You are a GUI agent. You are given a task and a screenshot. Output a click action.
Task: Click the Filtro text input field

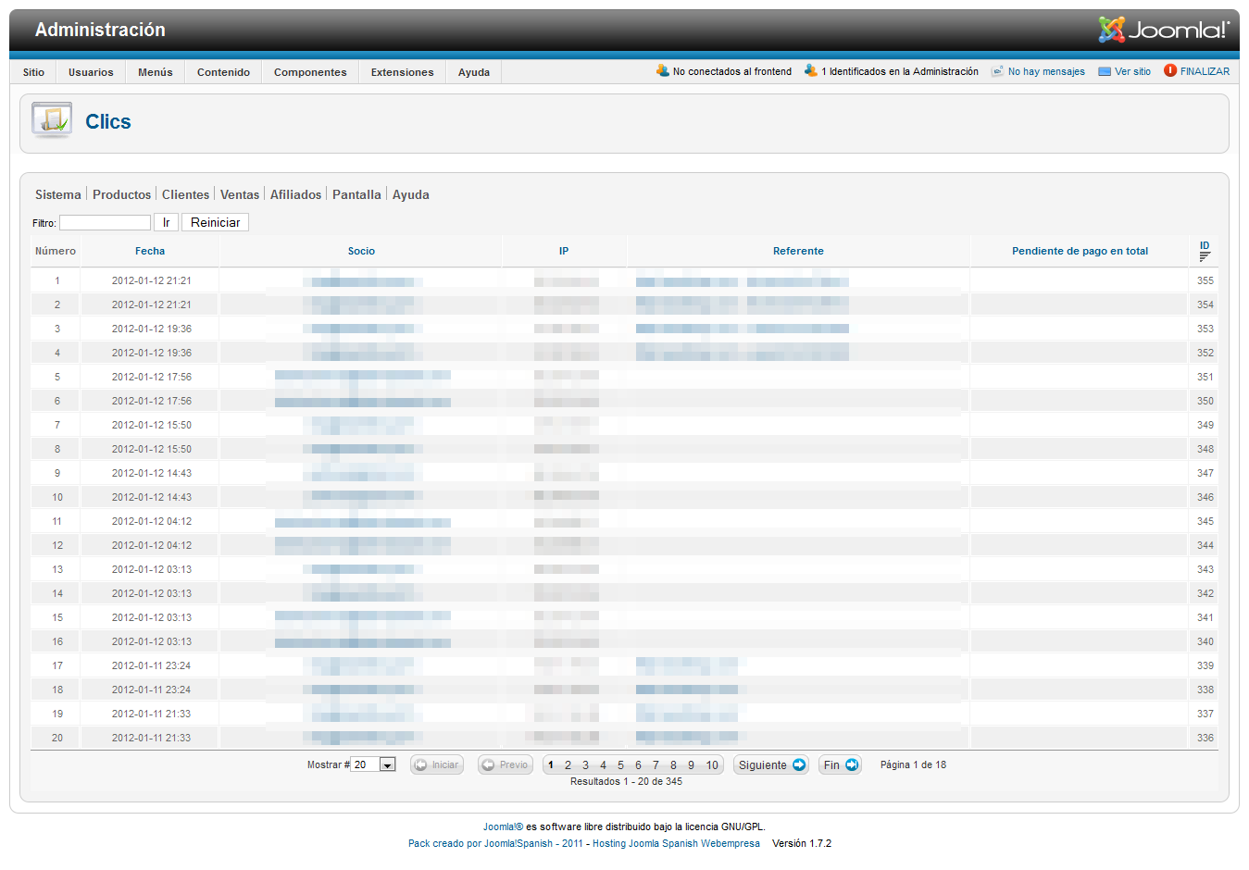click(105, 222)
